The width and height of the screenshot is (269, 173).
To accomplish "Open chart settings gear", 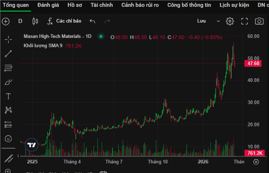I will 230,21.
